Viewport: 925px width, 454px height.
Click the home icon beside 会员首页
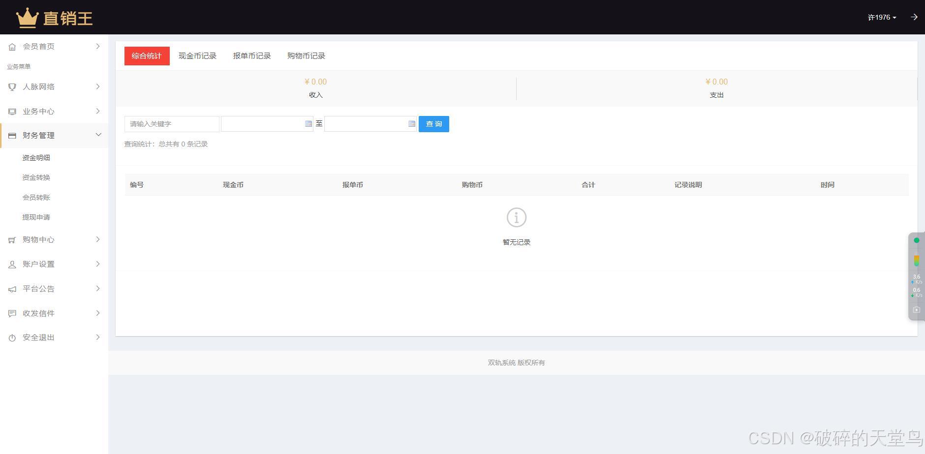tap(12, 47)
